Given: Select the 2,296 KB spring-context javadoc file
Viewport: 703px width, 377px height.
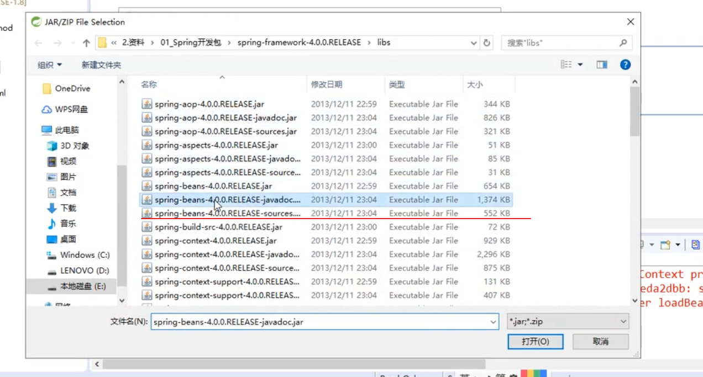Looking at the screenshot, I should (x=327, y=254).
